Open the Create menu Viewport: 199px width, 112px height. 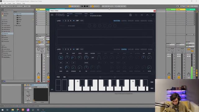pyautogui.click(x=9, y=3)
